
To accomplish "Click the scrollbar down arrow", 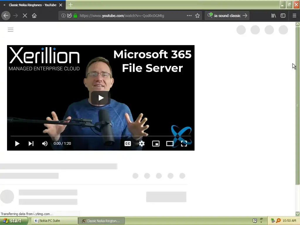I will (297, 214).
